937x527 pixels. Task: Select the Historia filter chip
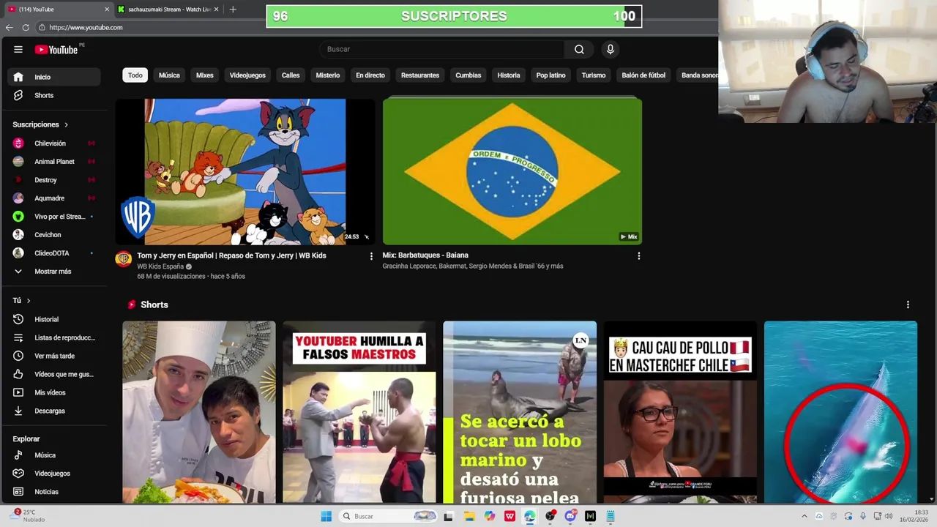pyautogui.click(x=509, y=75)
